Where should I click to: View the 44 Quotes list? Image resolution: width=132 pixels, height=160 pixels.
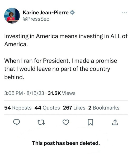[47, 108]
